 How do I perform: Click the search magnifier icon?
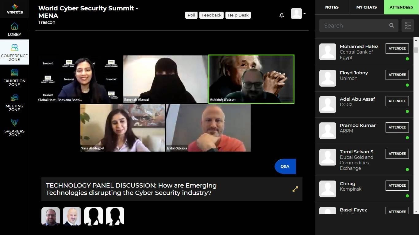pos(392,25)
